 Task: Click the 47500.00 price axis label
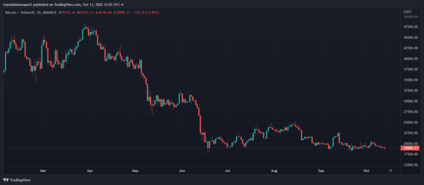pos(411,27)
